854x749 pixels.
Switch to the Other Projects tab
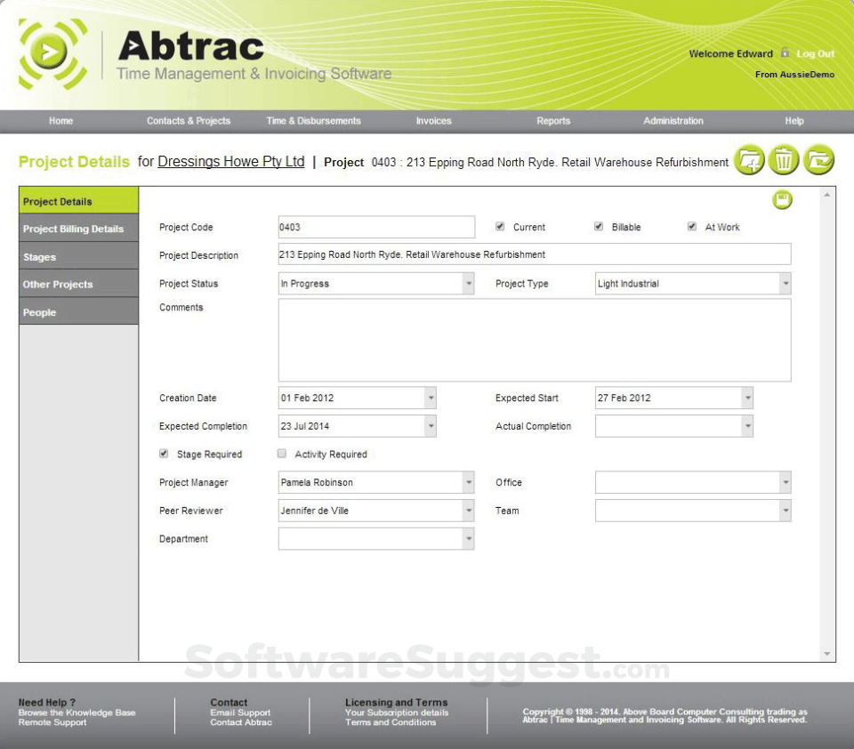point(79,285)
